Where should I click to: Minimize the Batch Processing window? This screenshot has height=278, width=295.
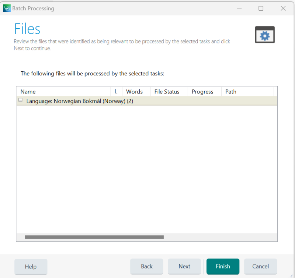239,8
